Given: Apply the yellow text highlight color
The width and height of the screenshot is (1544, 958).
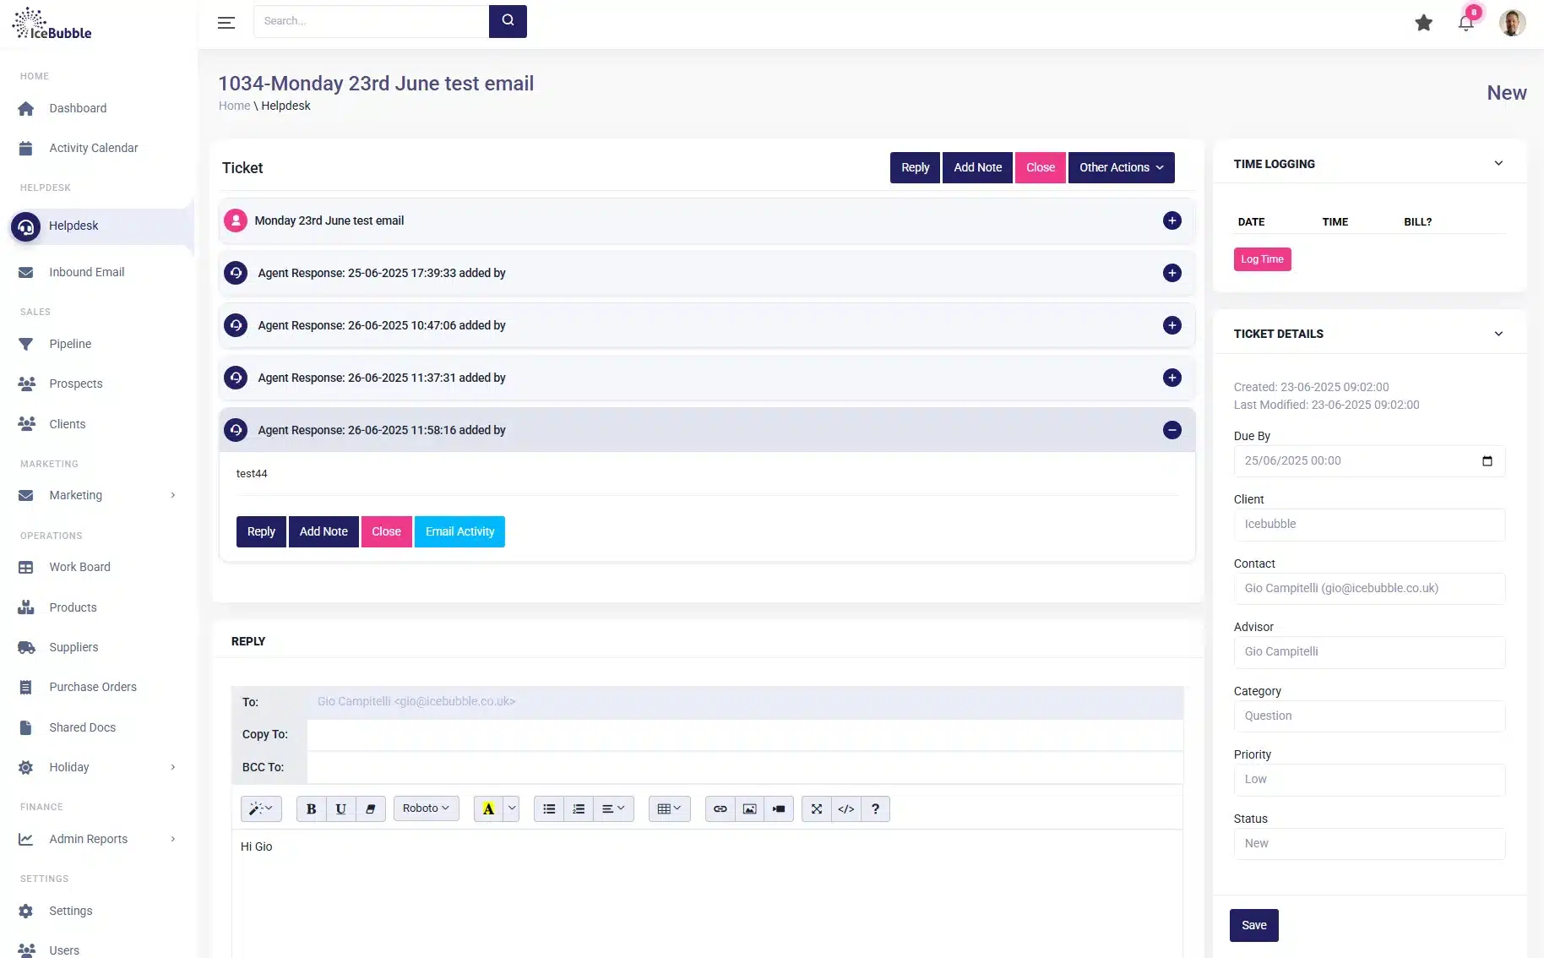Looking at the screenshot, I should (x=488, y=808).
